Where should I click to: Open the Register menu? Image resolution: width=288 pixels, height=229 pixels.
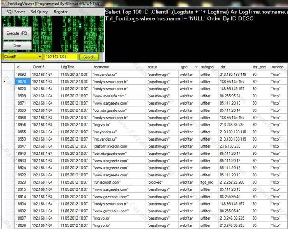point(61,12)
